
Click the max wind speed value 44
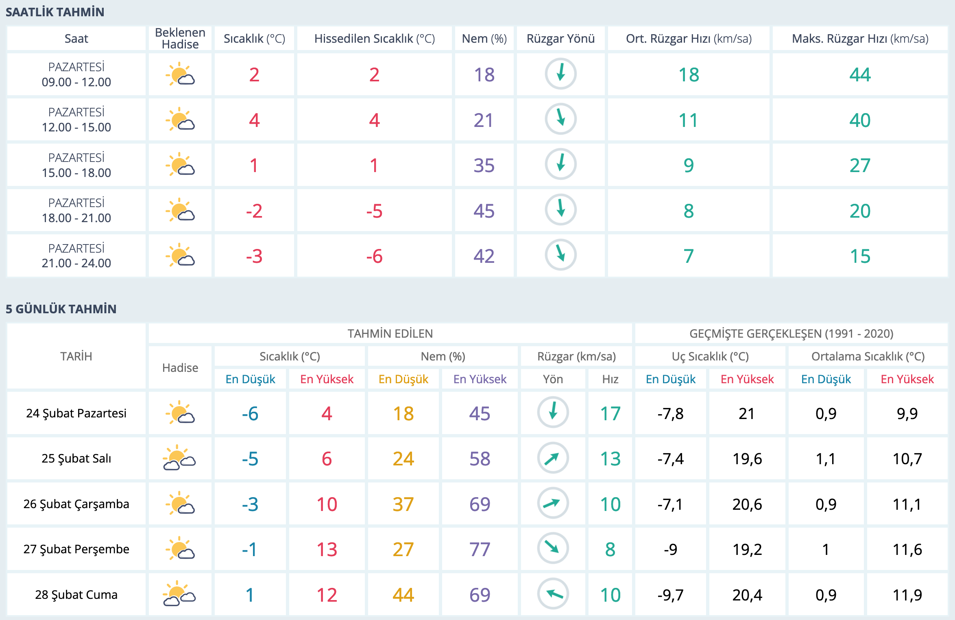[x=860, y=74]
